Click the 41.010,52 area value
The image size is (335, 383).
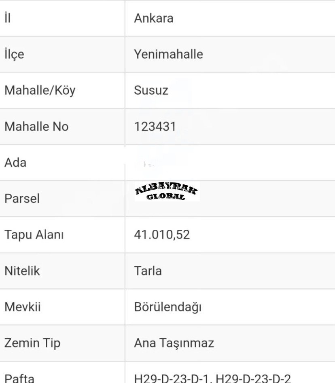coord(162,235)
